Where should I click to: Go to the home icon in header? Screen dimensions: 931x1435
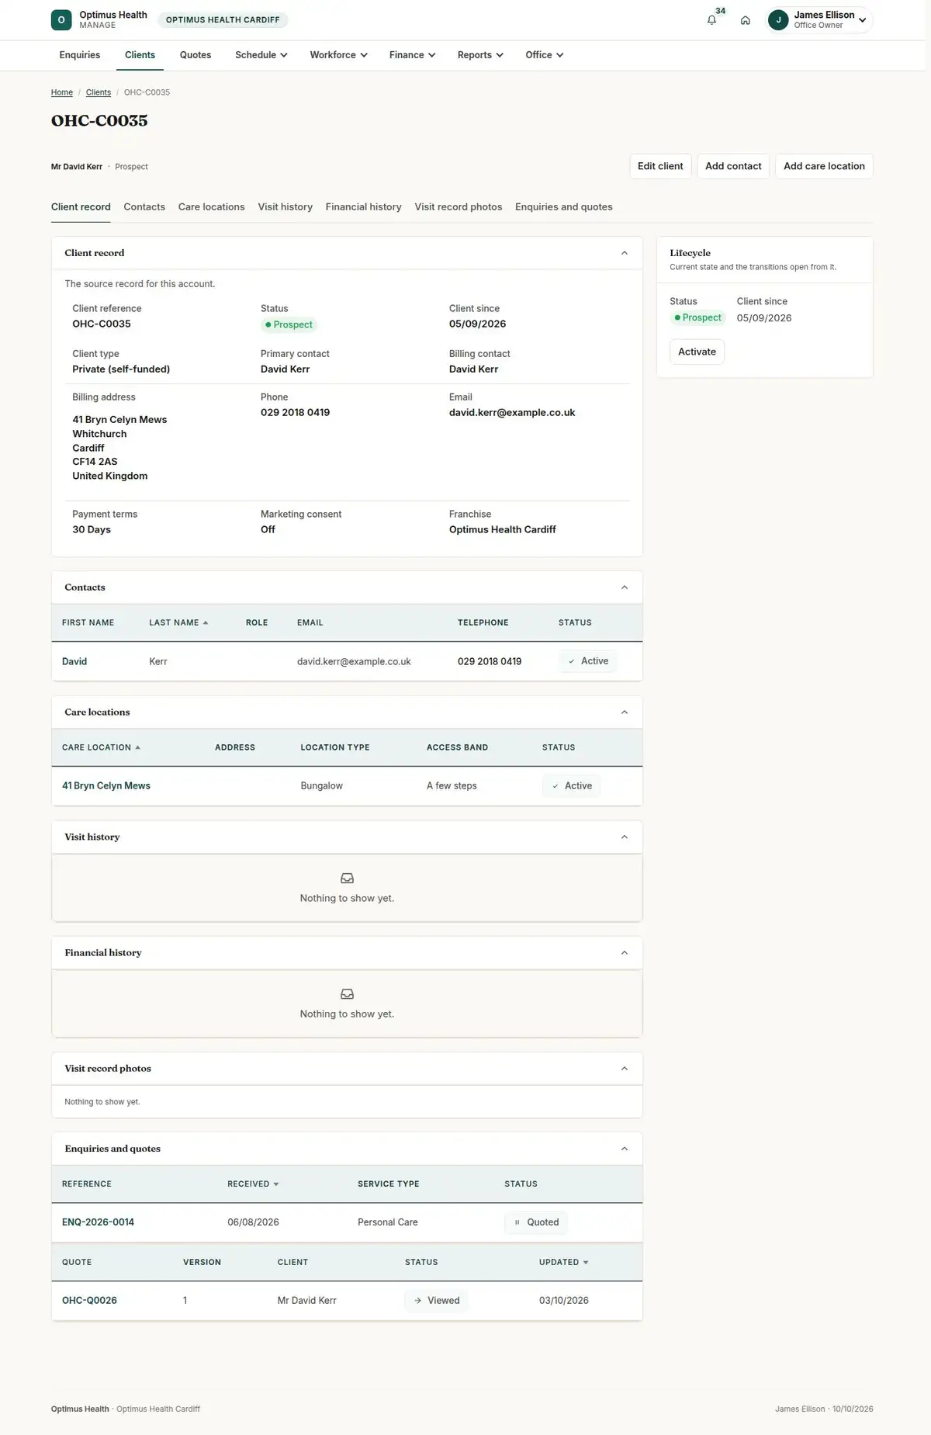745,20
